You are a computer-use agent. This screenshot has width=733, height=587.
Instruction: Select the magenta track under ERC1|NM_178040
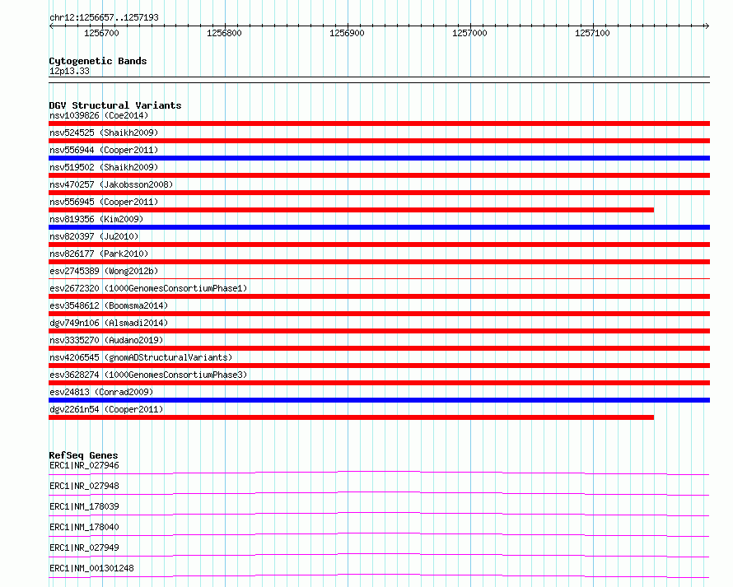(379, 534)
